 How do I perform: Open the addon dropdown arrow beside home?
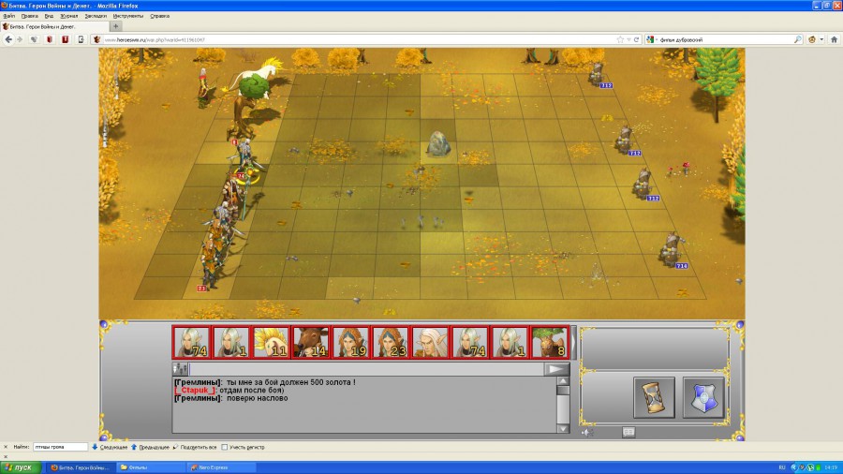click(821, 39)
